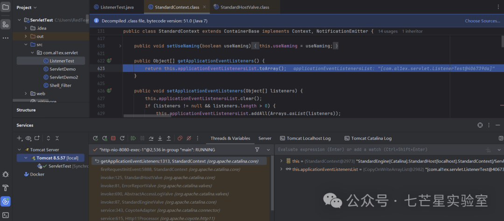The width and height of the screenshot is (504, 221).
Task: Open the Server tab
Action: (265, 138)
